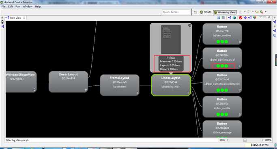
Task: Select the Button id/btn_confirm node
Action: [x=222, y=34]
